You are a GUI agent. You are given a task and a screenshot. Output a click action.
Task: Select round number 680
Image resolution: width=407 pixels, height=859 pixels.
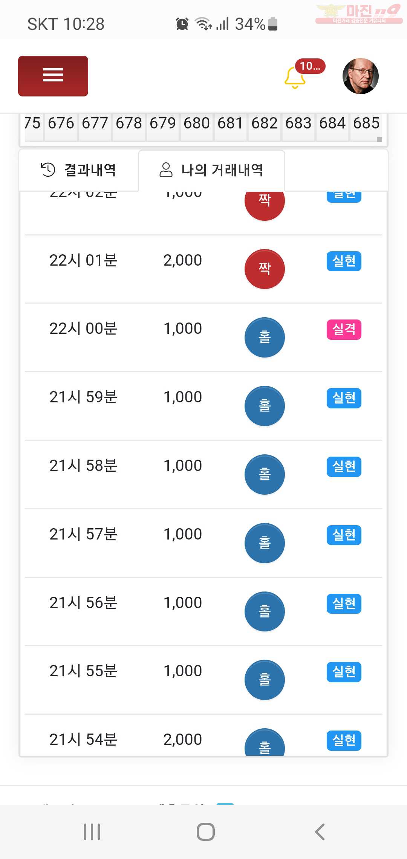(196, 123)
